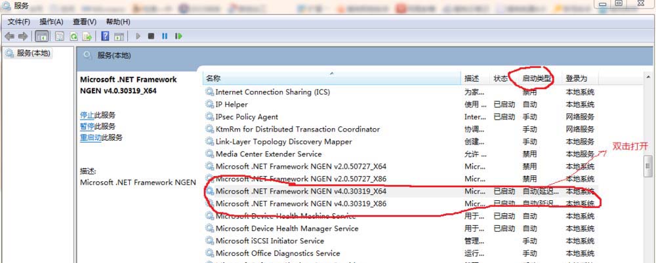Click the Forward arrow toolbar icon

click(22, 37)
